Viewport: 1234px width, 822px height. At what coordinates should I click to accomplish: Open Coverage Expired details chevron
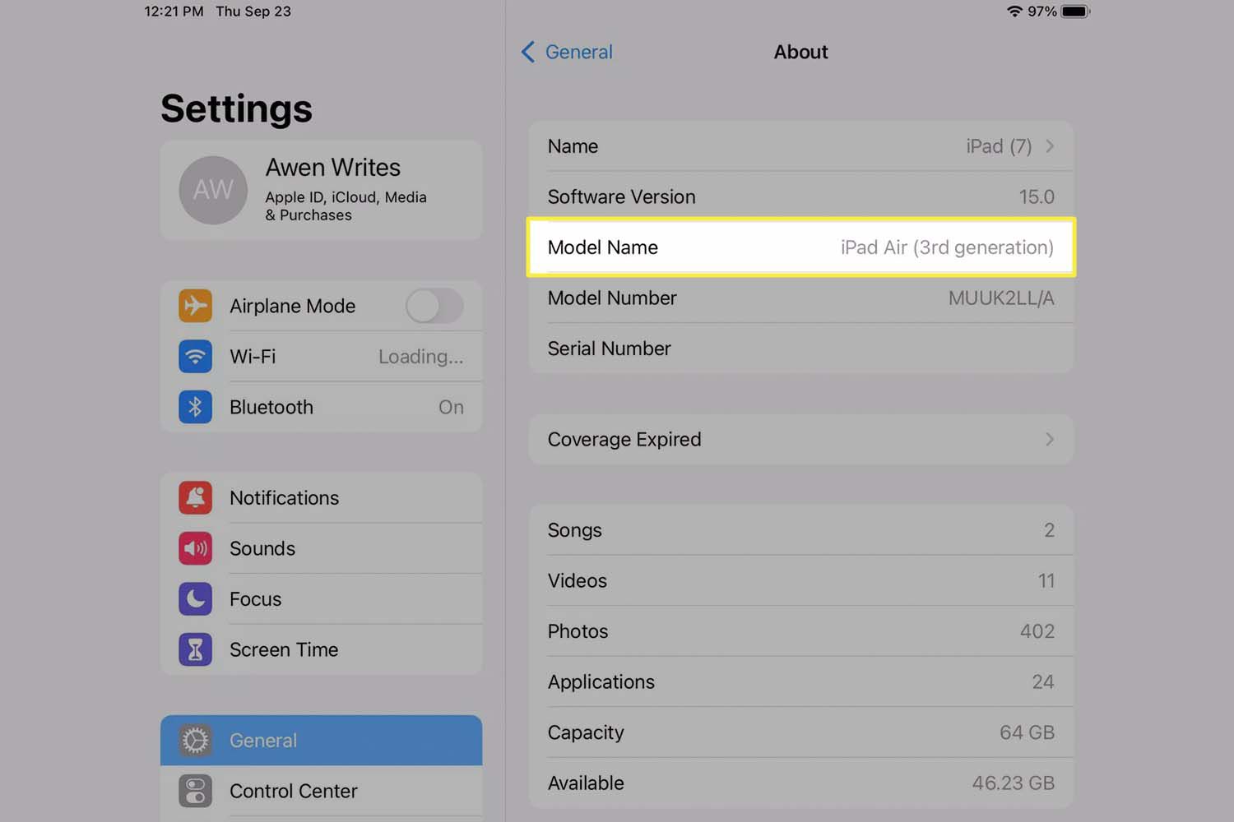tap(1050, 440)
